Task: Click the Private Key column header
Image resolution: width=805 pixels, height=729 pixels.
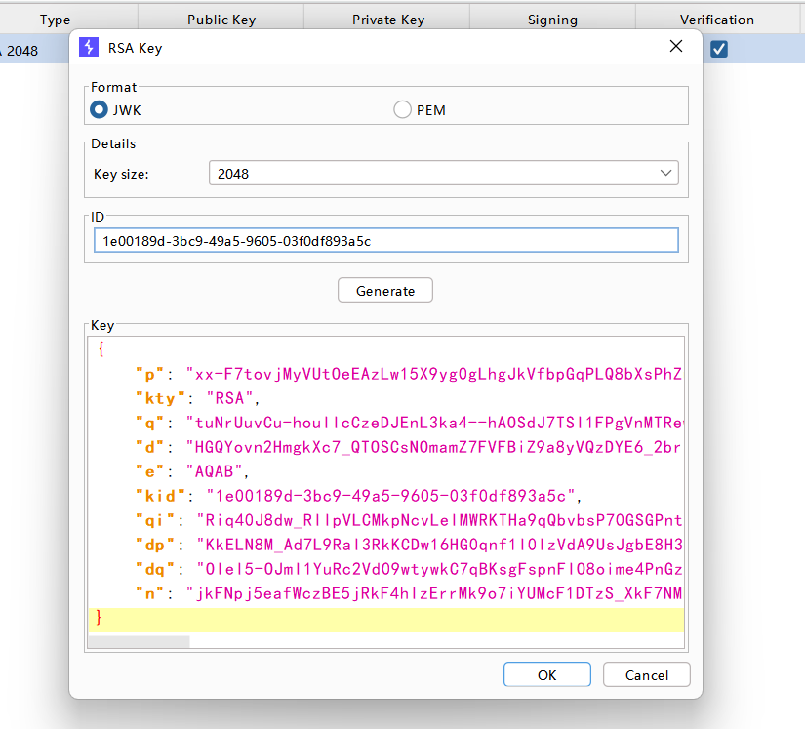Action: click(387, 20)
